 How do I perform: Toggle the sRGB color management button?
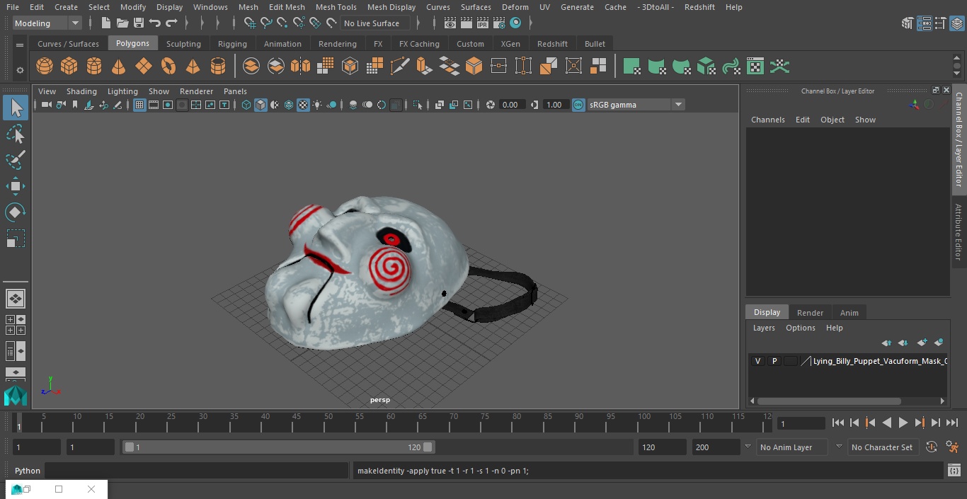click(578, 105)
